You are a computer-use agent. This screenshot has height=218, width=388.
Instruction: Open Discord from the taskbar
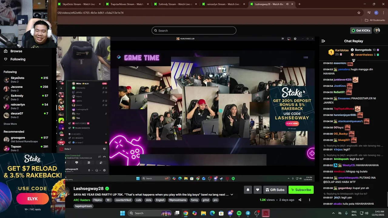(x=230, y=213)
